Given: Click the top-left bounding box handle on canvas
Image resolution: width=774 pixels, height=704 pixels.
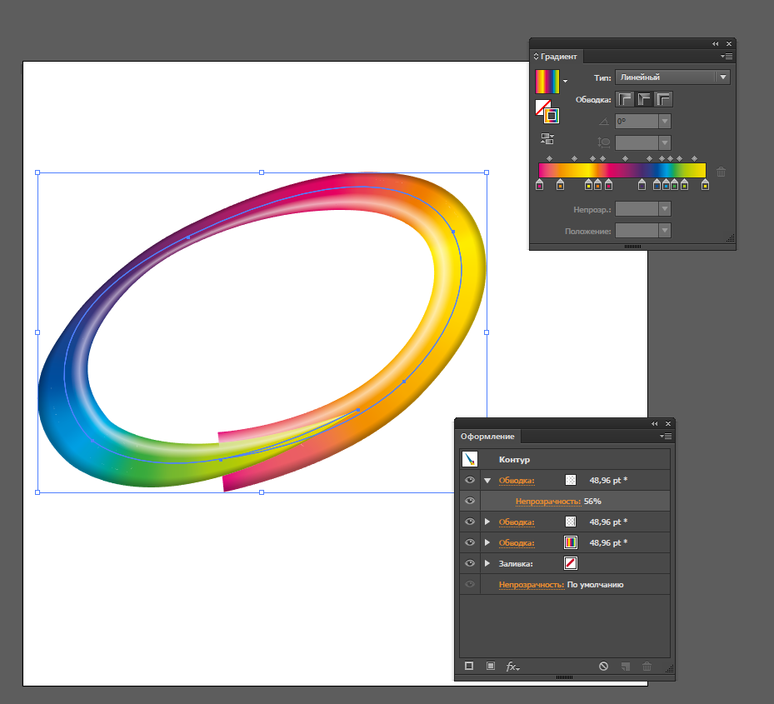Looking at the screenshot, I should [x=37, y=172].
